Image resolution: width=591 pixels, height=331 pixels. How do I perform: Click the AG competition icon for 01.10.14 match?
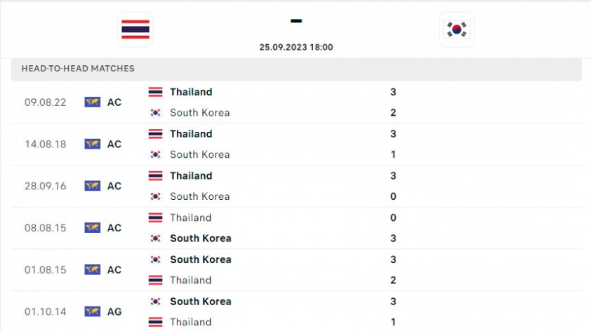click(x=93, y=311)
